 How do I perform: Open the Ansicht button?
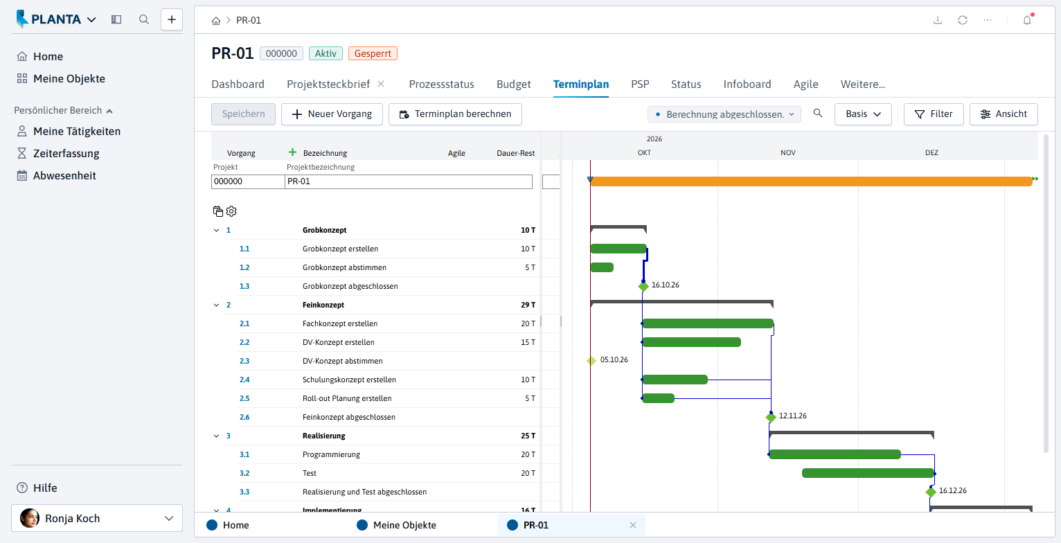1004,114
